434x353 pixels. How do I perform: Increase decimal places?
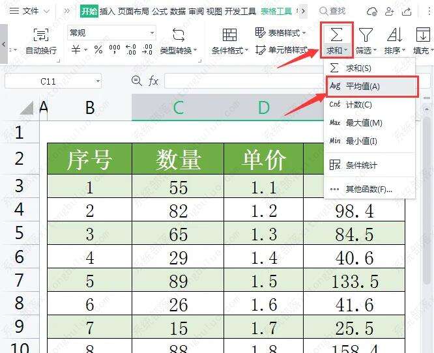(130, 49)
